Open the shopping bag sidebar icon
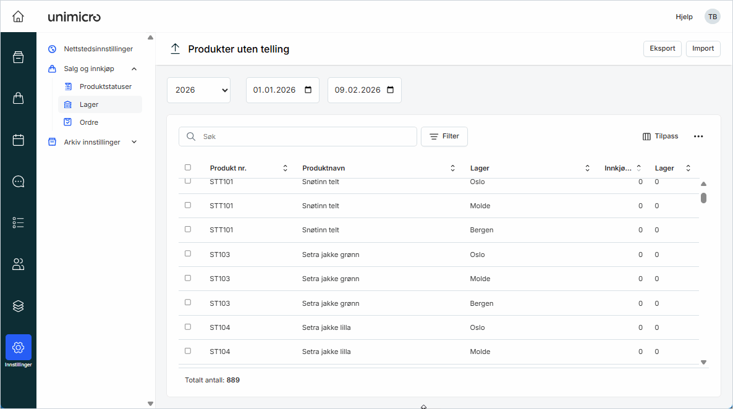The image size is (733, 409). 18,98
